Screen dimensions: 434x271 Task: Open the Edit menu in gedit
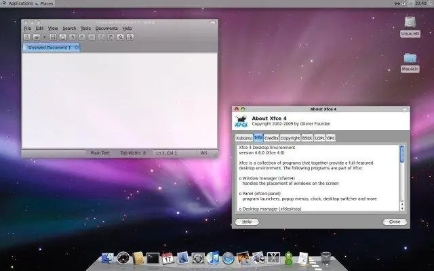(39, 28)
